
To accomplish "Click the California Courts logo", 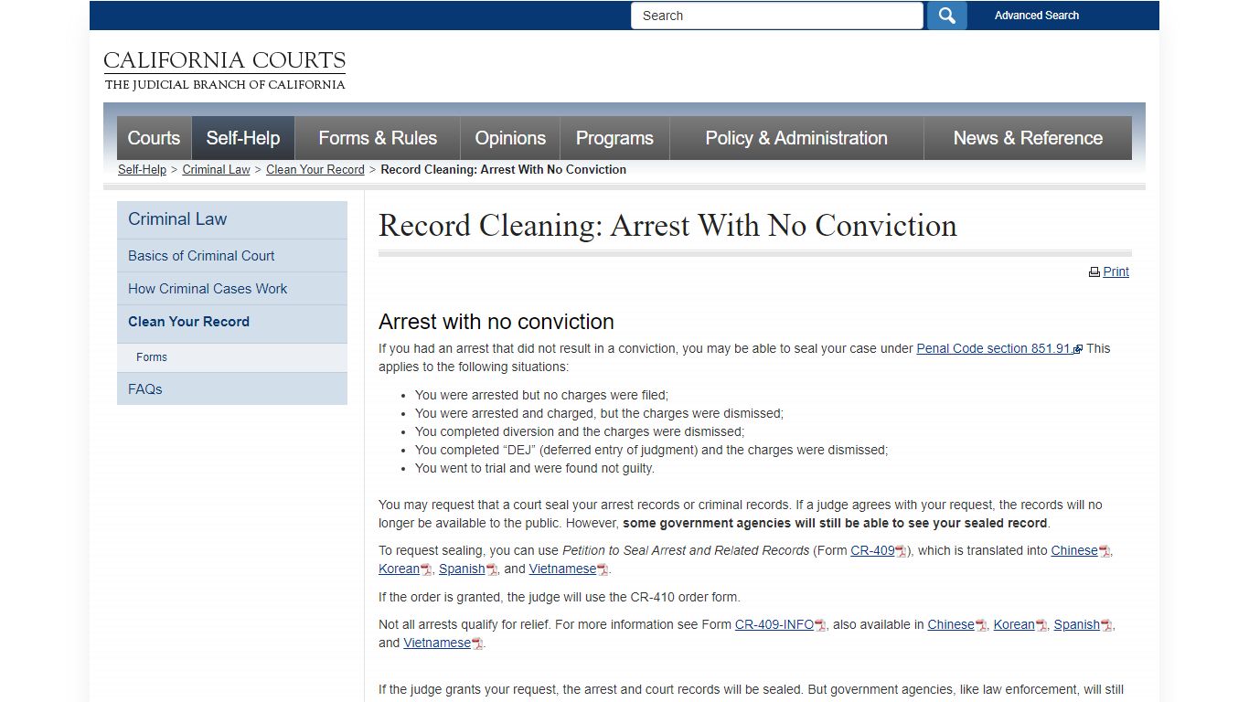I will [225, 69].
